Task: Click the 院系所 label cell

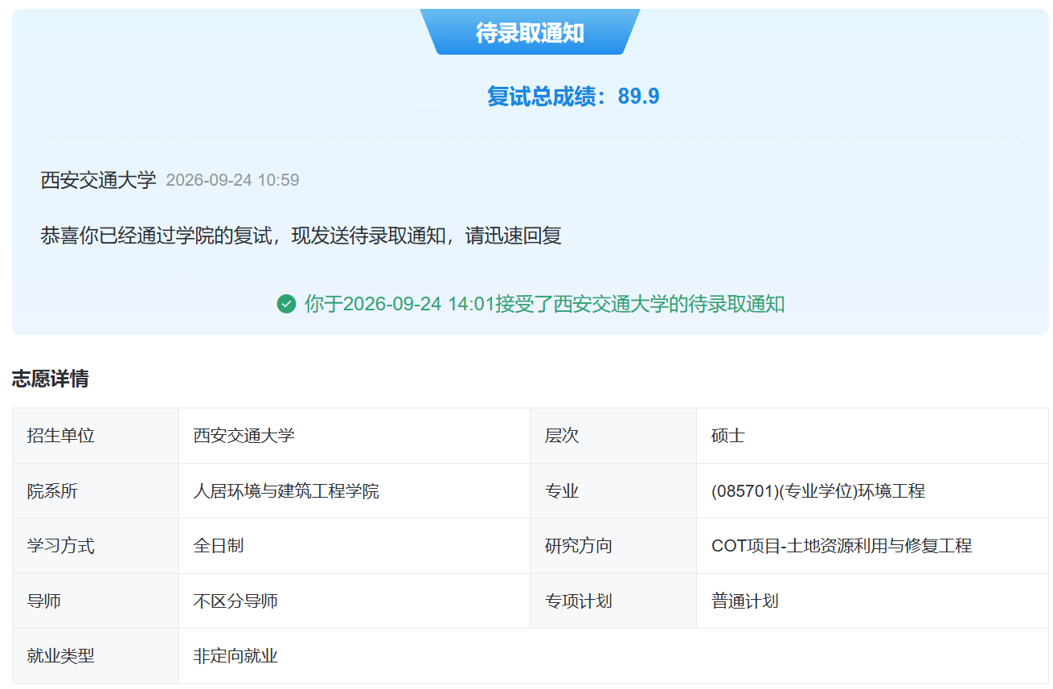Action: [x=96, y=491]
